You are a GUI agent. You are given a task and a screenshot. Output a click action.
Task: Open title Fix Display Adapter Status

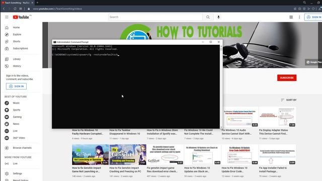274,132
